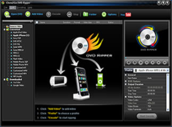Viewport: 172px width, 127px height.
Task: Collapse the Video Options section
Action: click(x=126, y=97)
